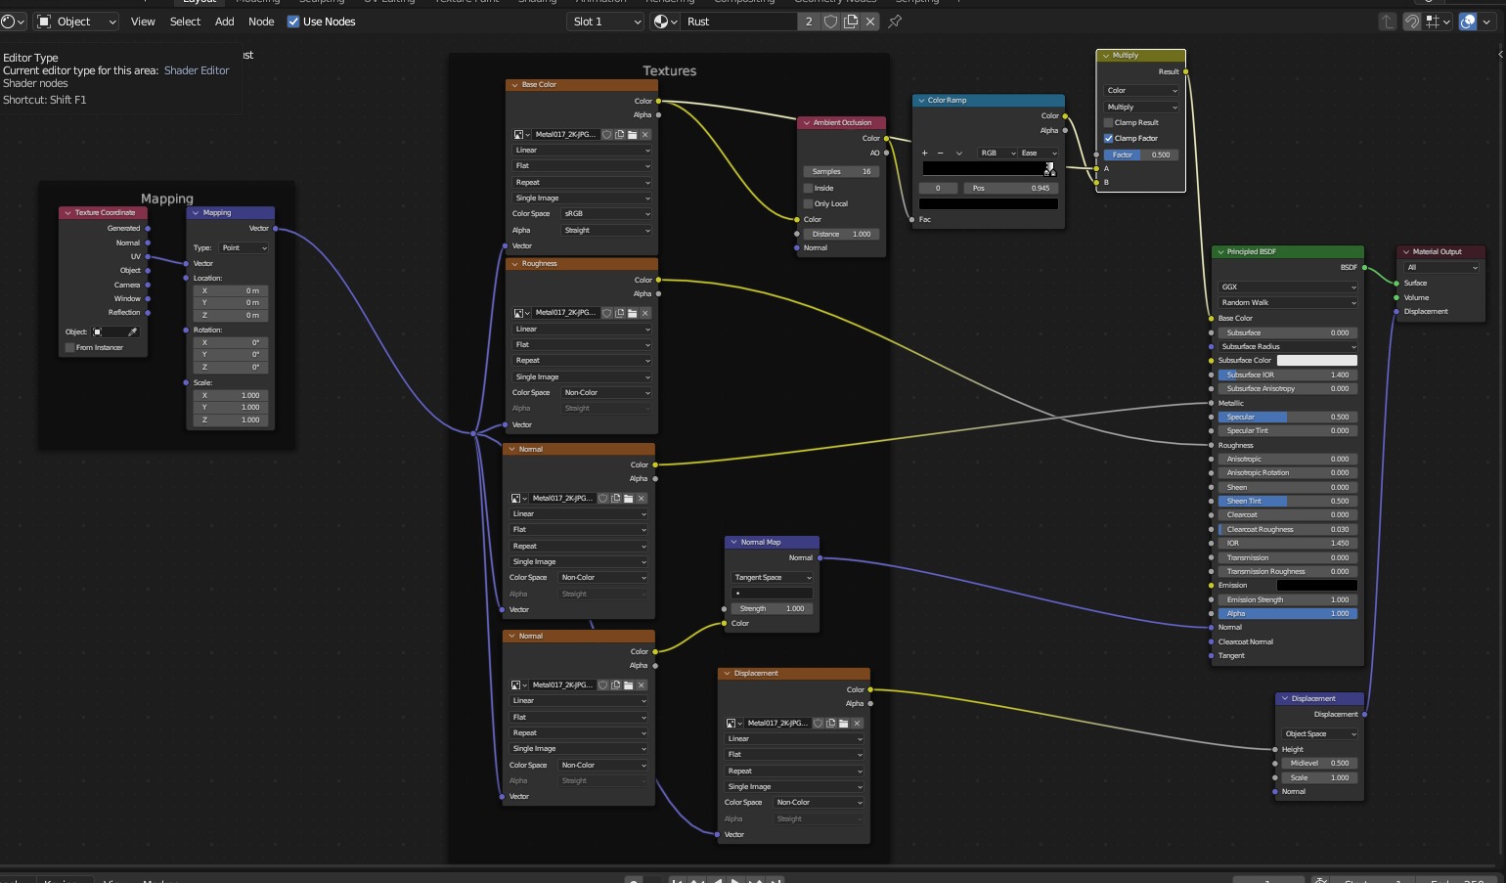
Task: Click the object type icon in header dropdown
Action: [x=44, y=22]
